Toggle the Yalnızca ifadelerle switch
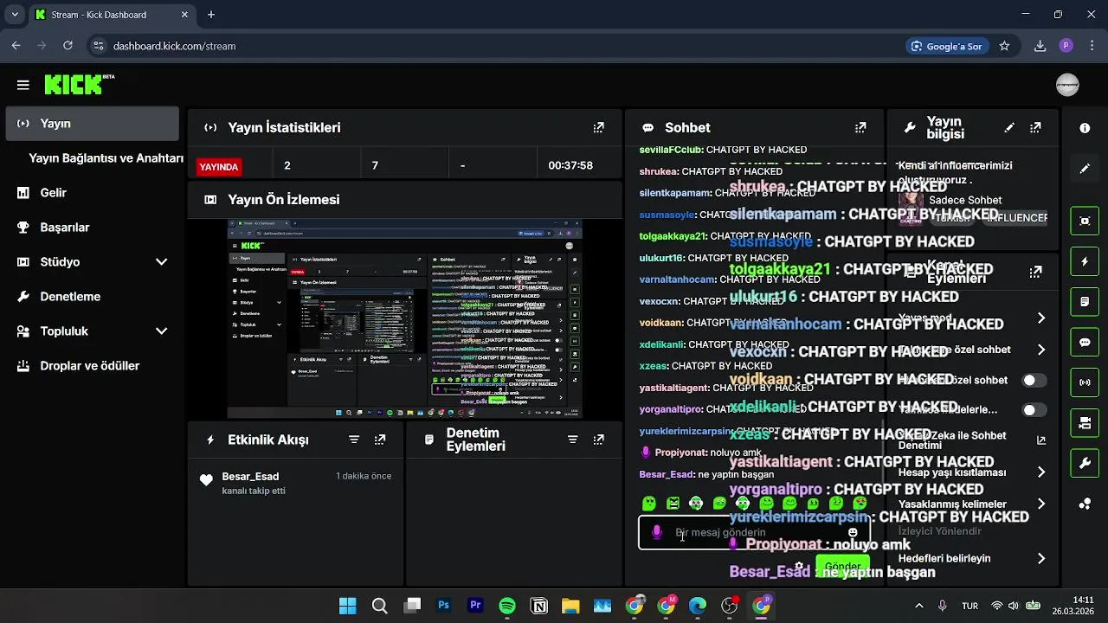The image size is (1108, 623). (1034, 409)
